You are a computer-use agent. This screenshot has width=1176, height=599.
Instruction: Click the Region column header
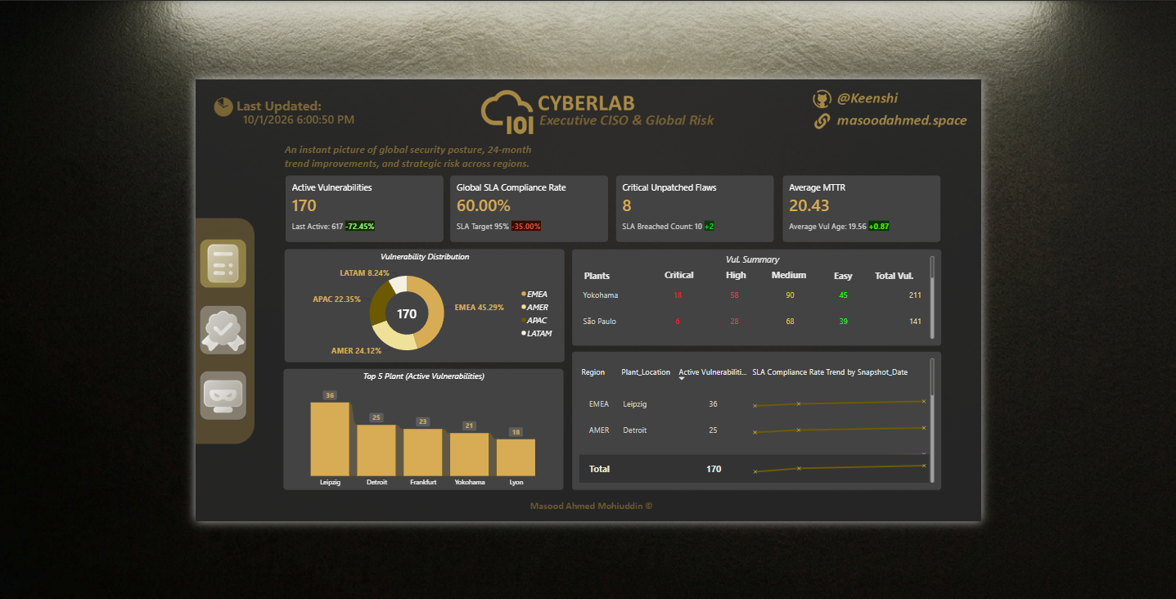pos(593,372)
